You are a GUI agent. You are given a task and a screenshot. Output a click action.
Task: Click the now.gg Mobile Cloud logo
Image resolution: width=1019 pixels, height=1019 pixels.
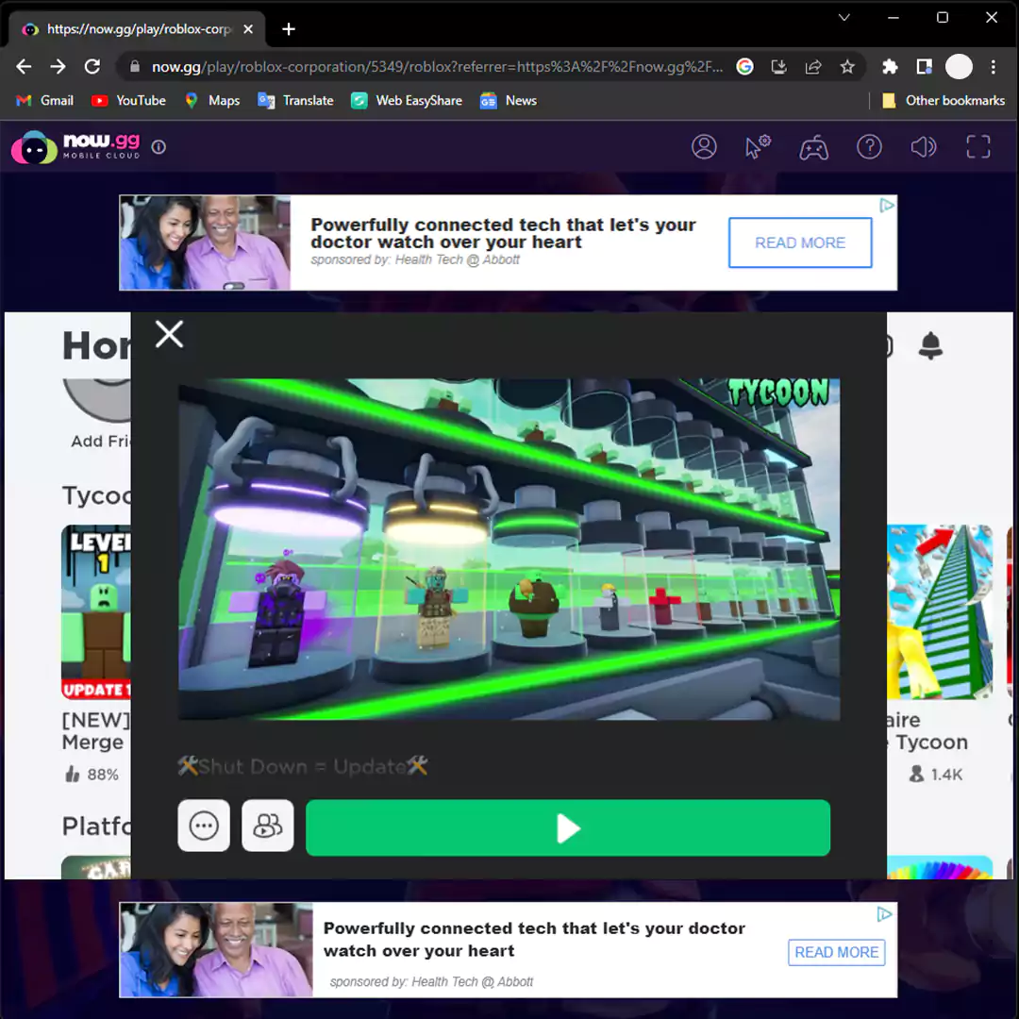[76, 147]
